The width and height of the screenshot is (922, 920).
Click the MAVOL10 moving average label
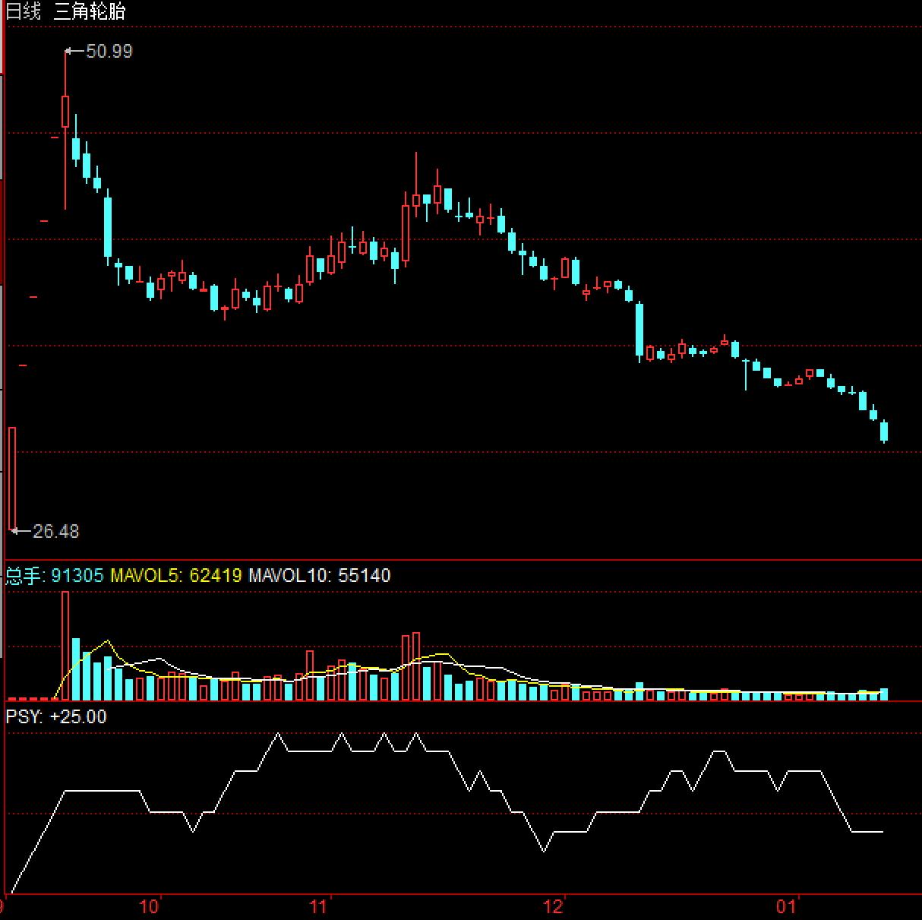pos(287,575)
